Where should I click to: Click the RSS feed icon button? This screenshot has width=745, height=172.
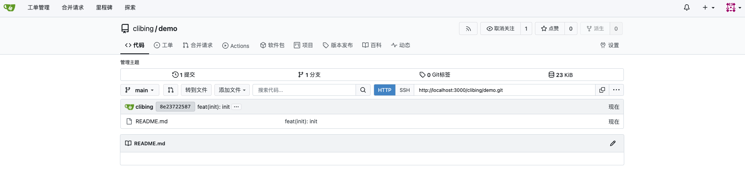468,29
